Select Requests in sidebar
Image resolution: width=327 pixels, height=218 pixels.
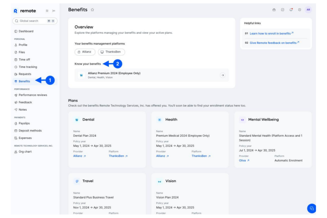coord(25,74)
